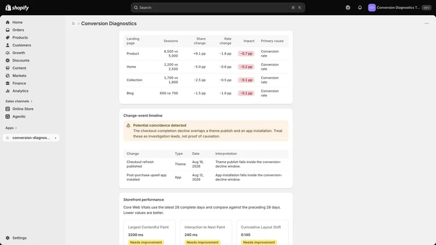Open the Agentic channel icon
The image size is (436, 245).
click(x=8, y=117)
